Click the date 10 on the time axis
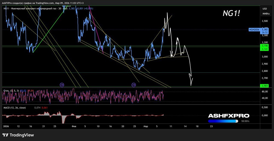 pyautogui.click(x=98, y=126)
